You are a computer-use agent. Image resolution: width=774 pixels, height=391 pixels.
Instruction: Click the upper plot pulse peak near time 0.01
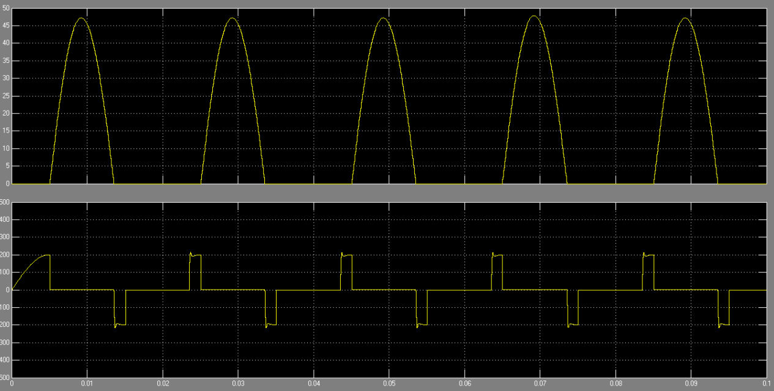tap(81, 18)
